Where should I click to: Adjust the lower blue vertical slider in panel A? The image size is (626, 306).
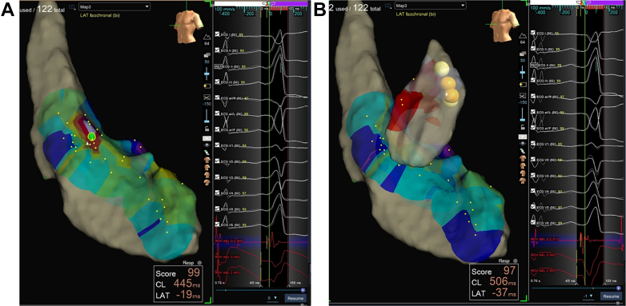pos(207,116)
